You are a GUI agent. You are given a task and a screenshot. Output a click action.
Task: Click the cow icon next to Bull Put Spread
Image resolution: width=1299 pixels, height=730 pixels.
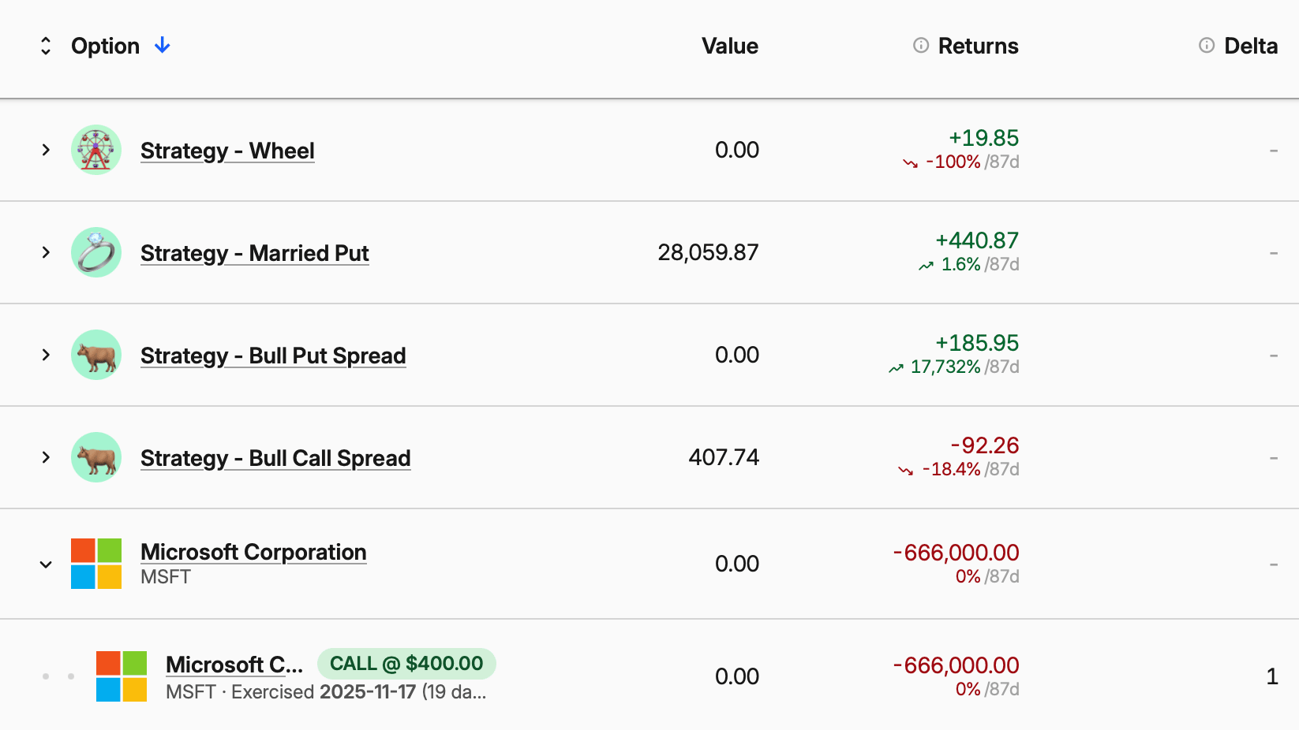pyautogui.click(x=95, y=355)
